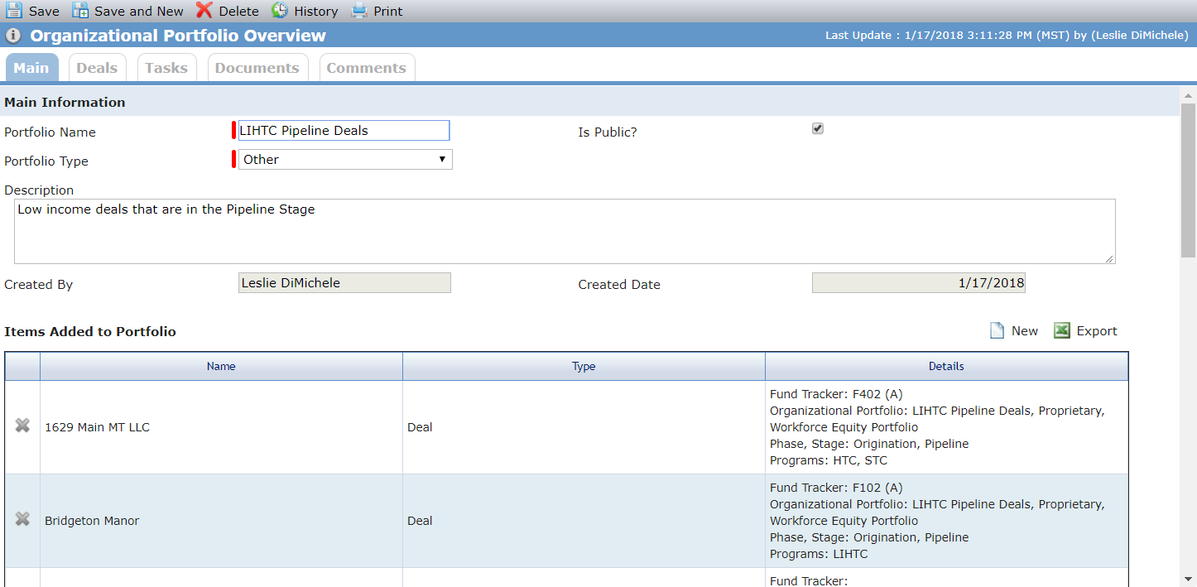Click the Print label
The image size is (1197, 587).
[x=388, y=11]
